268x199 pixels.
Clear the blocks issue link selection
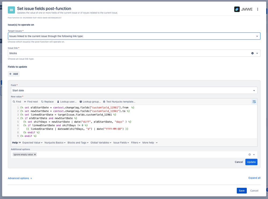(x=252, y=53)
